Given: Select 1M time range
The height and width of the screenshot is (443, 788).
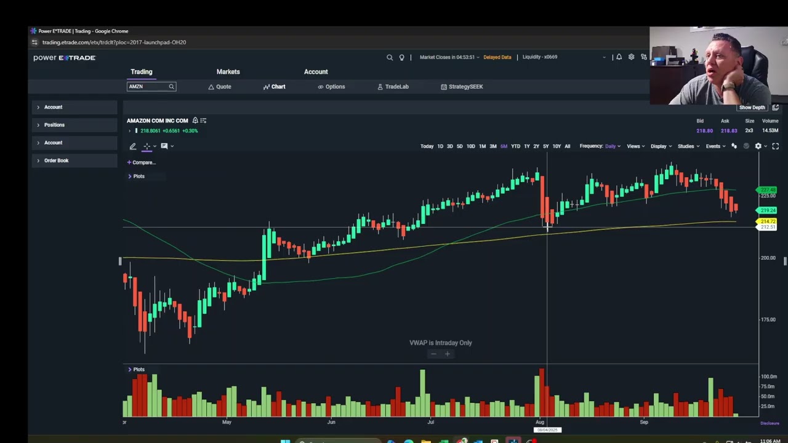Looking at the screenshot, I should point(482,146).
